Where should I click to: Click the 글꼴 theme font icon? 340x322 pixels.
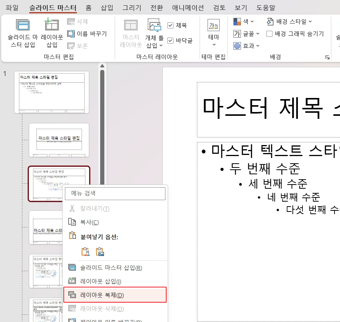pyautogui.click(x=237, y=34)
